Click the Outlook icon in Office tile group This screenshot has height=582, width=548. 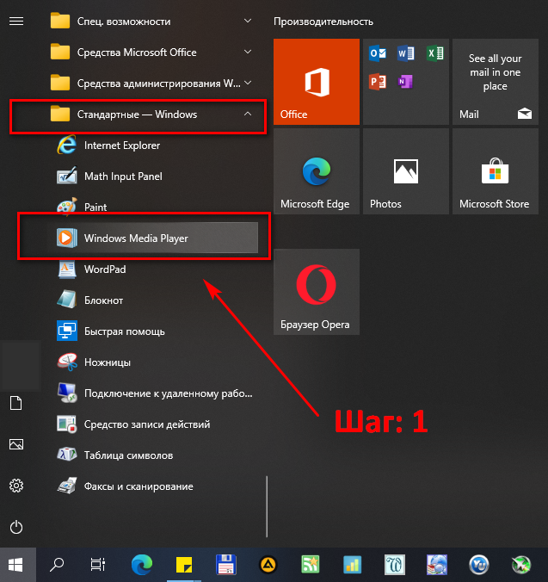378,53
